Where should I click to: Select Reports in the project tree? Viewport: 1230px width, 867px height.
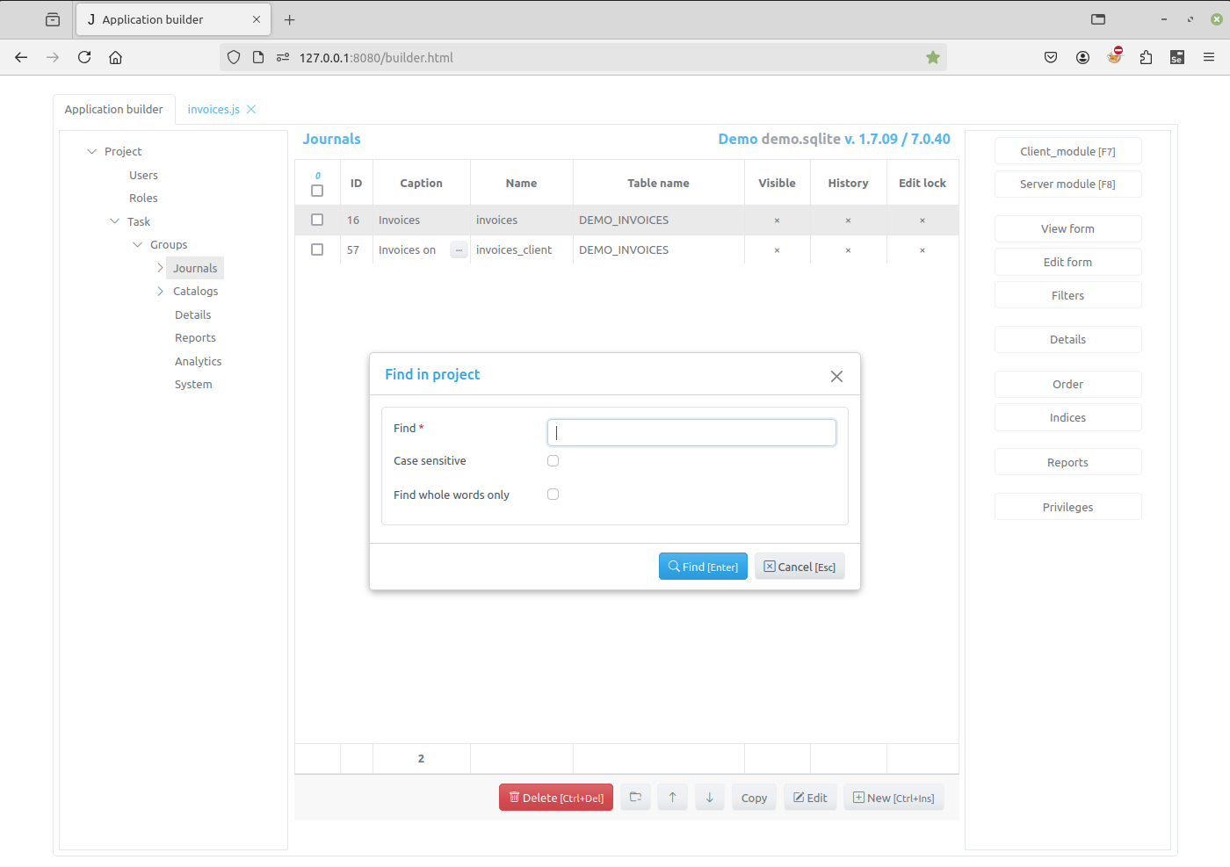click(195, 337)
